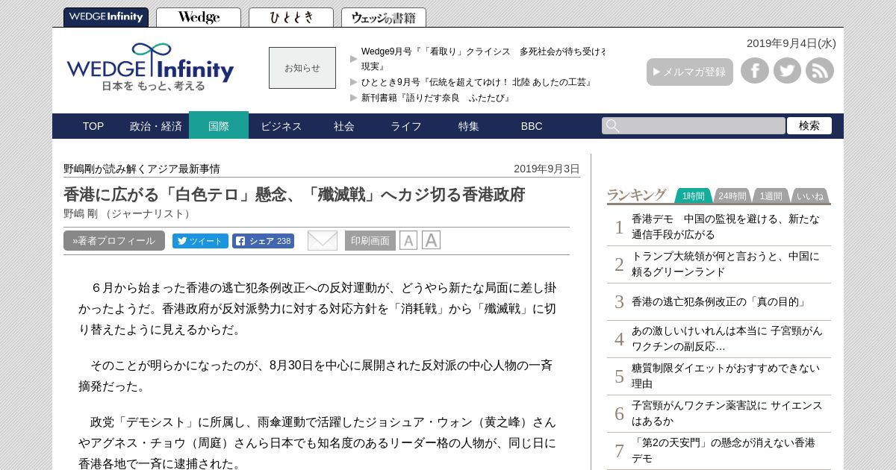Switch to the WEDGE Infinity top tab
This screenshot has height=470, width=896.
106,17
